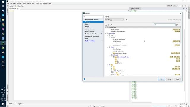
Task: Select Keymap in settings sidebar
Action: pyautogui.click(x=93, y=22)
